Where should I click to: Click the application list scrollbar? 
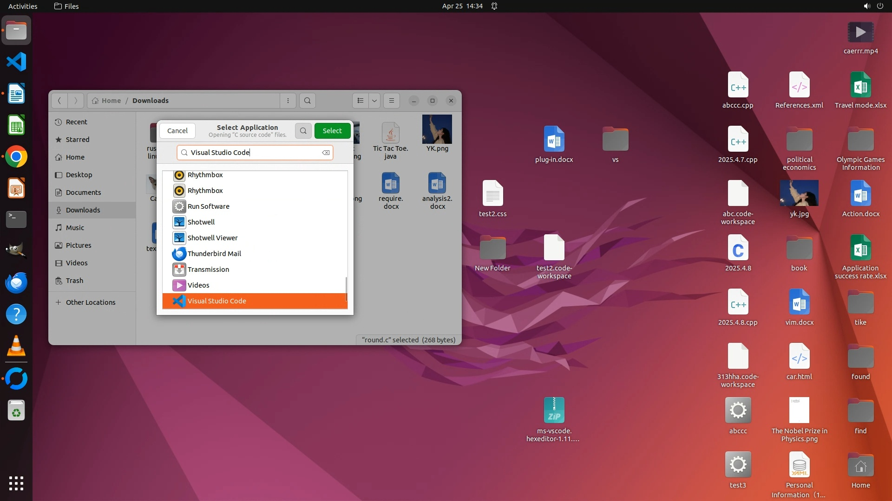pyautogui.click(x=346, y=289)
